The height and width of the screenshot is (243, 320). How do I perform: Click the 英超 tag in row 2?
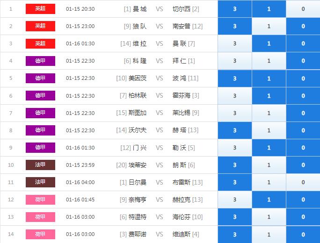click(40, 26)
